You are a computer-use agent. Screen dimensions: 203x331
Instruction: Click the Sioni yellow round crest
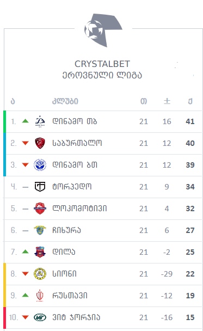pos(40,274)
